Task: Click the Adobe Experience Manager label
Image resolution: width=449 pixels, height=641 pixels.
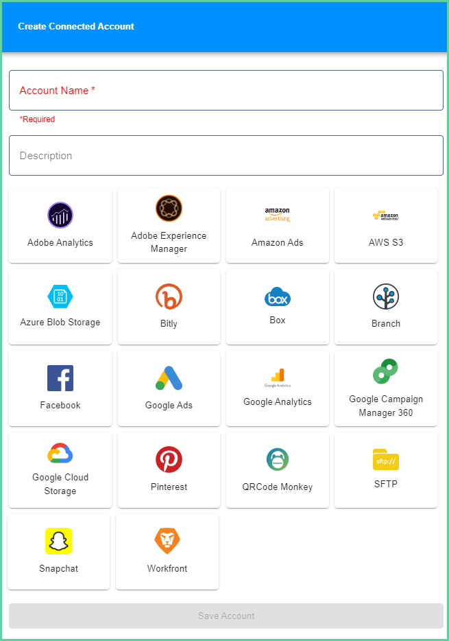Action: coord(169,242)
